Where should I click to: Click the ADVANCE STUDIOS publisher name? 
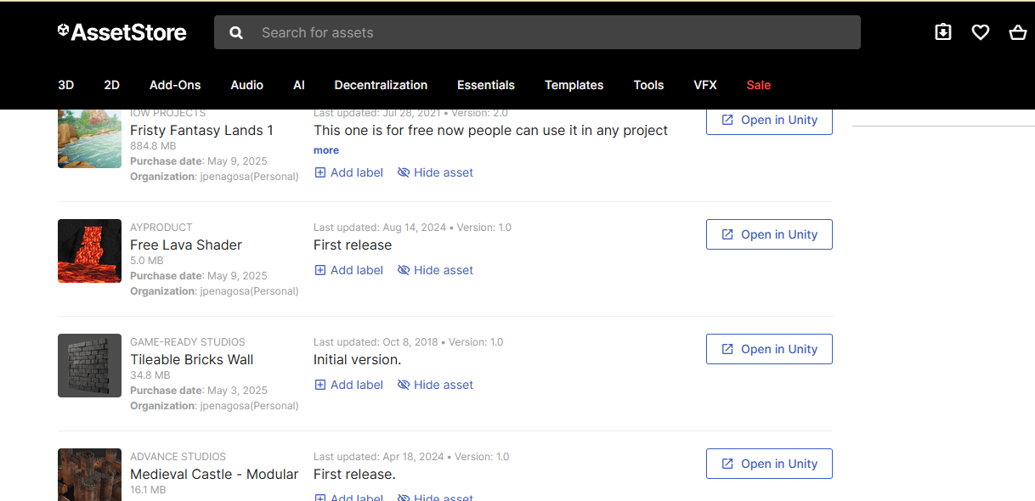pyautogui.click(x=178, y=457)
